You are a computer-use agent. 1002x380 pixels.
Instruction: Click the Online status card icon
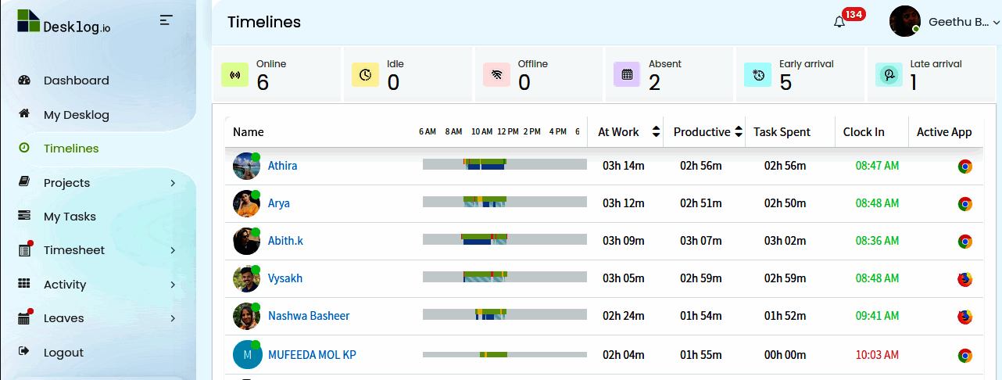(234, 75)
